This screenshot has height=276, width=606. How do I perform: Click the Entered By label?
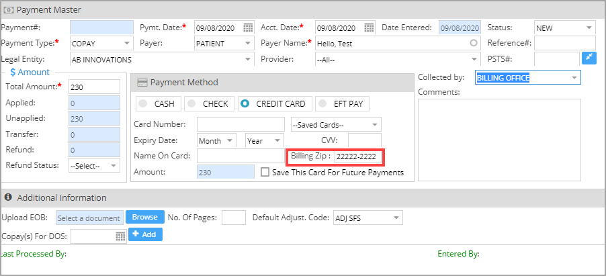(x=458, y=254)
